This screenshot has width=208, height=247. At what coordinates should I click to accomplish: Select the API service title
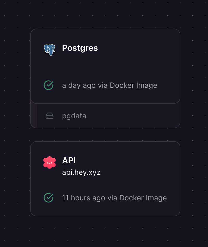[x=69, y=160]
